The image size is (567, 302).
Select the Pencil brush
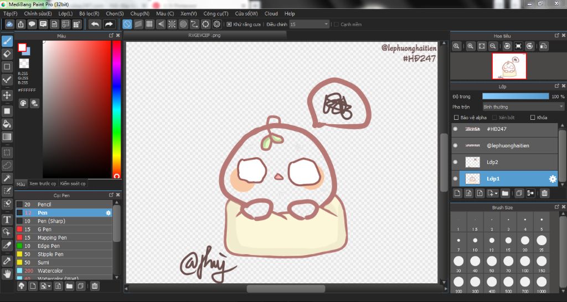(x=64, y=204)
